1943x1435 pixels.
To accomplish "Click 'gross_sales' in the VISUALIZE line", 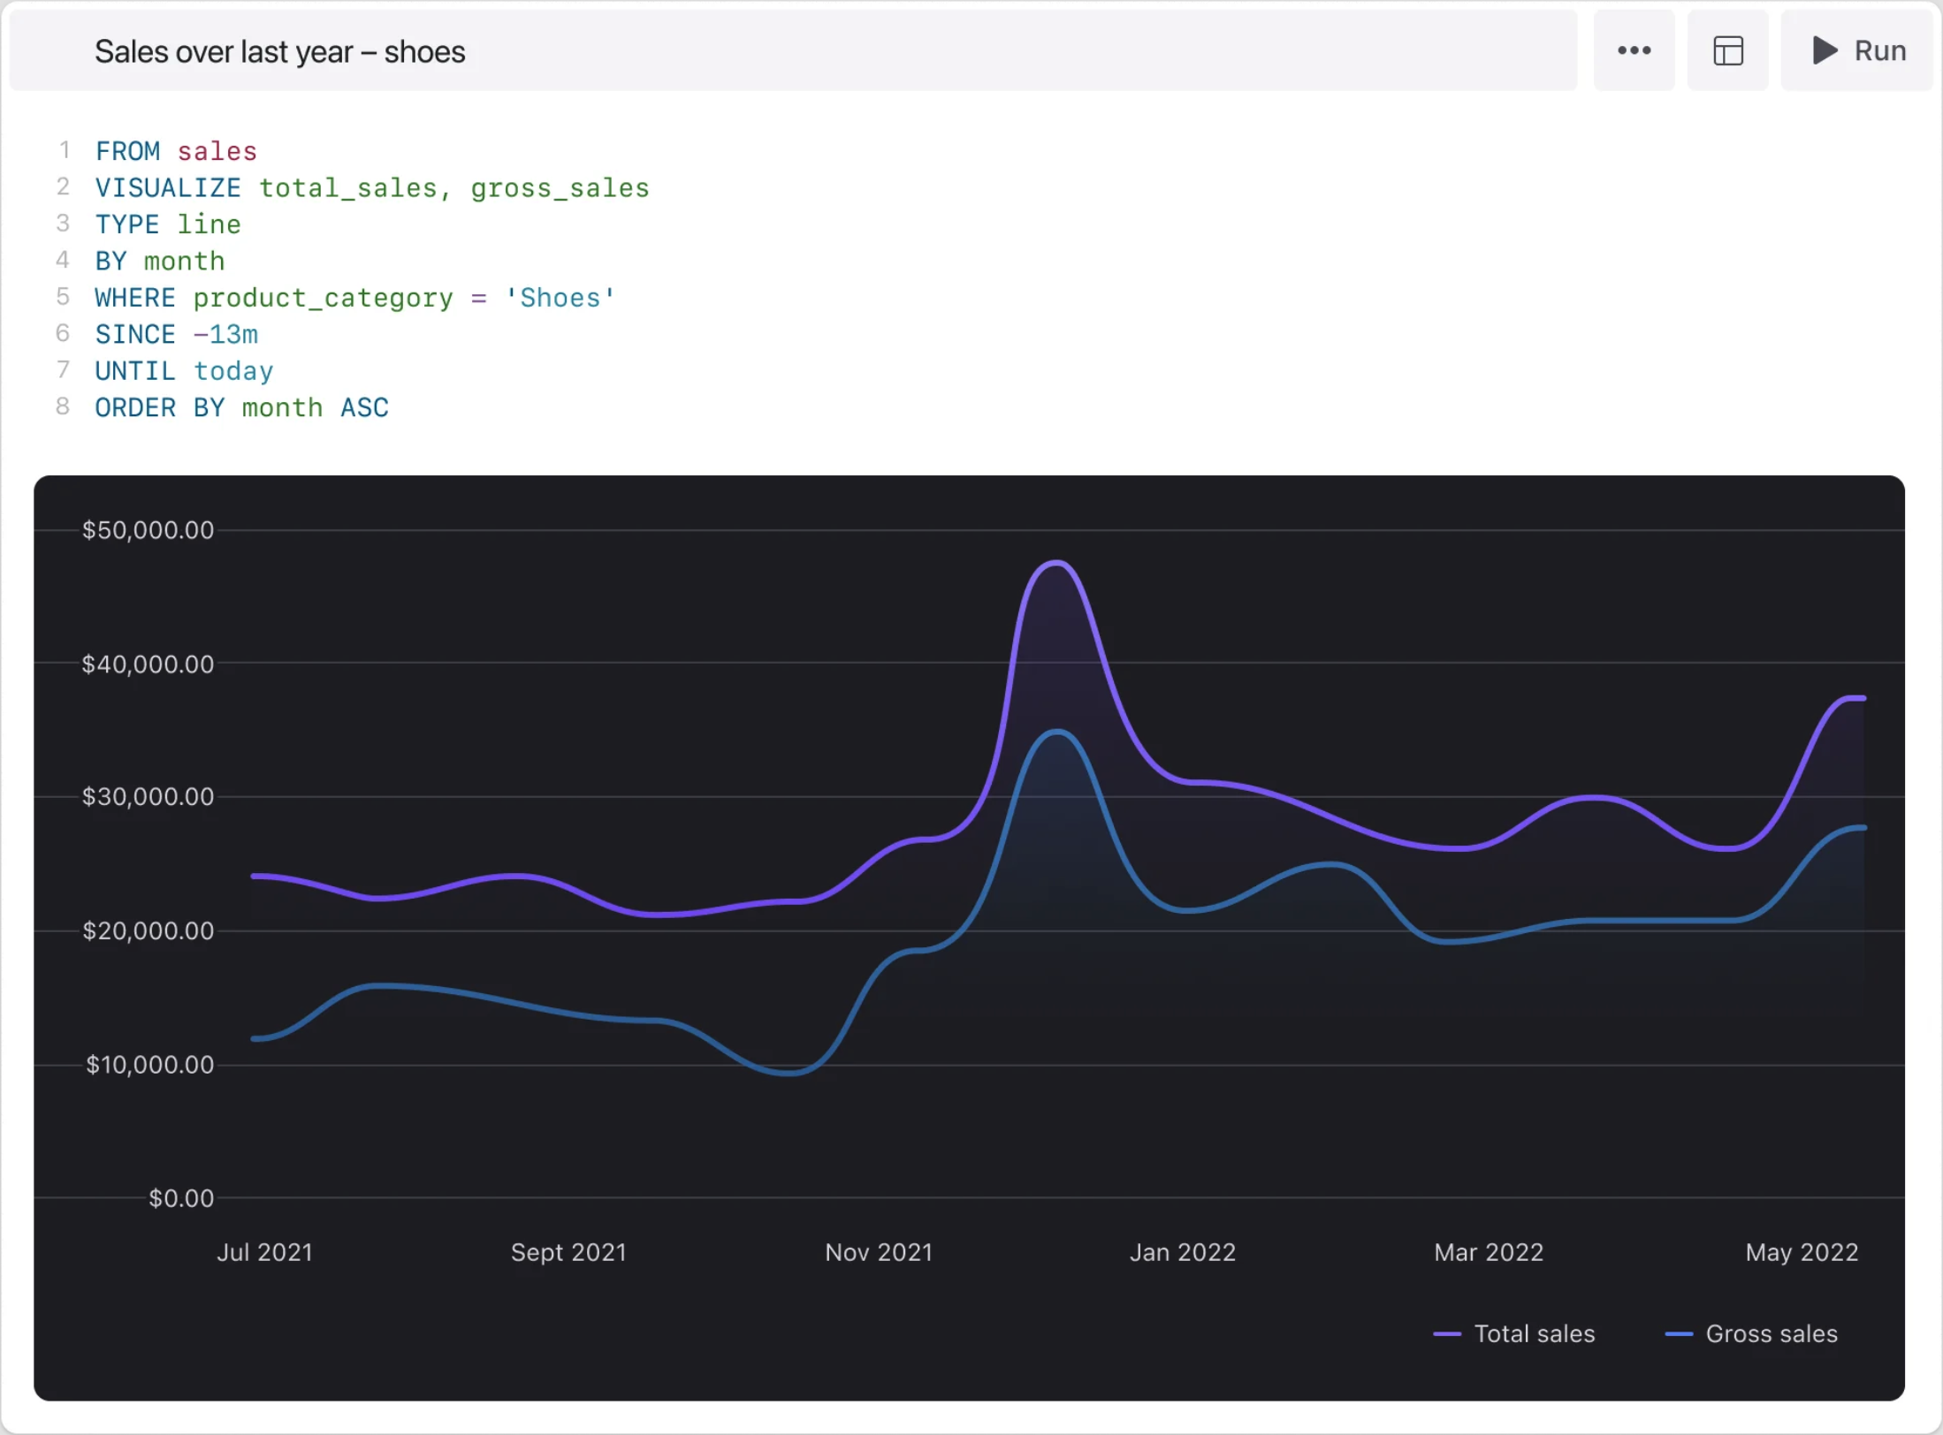I will click(560, 188).
